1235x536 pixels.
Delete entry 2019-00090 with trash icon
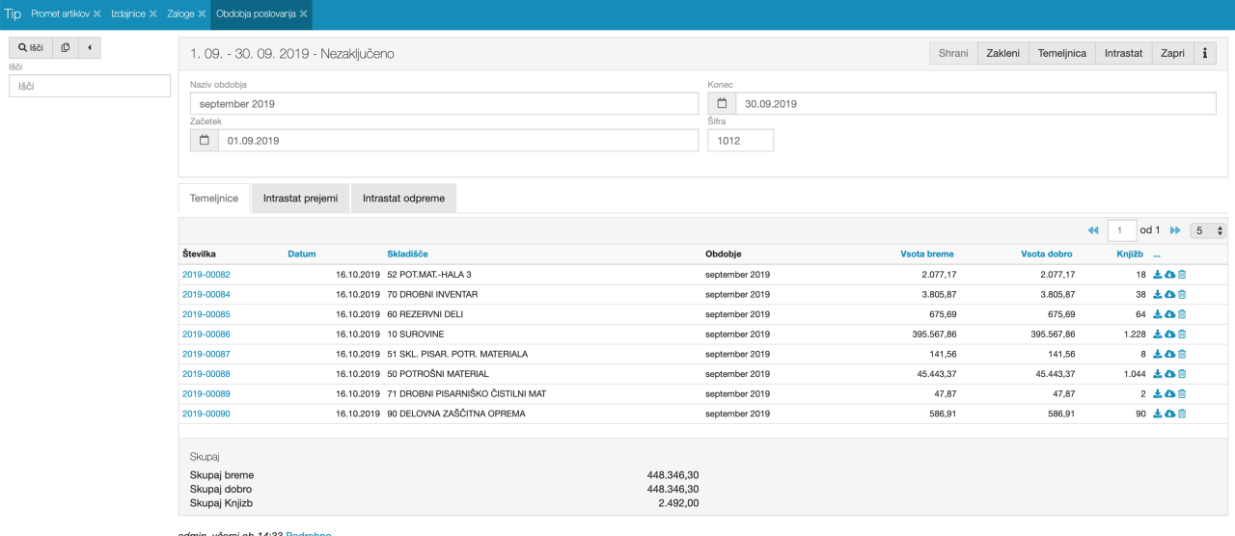[1182, 414]
